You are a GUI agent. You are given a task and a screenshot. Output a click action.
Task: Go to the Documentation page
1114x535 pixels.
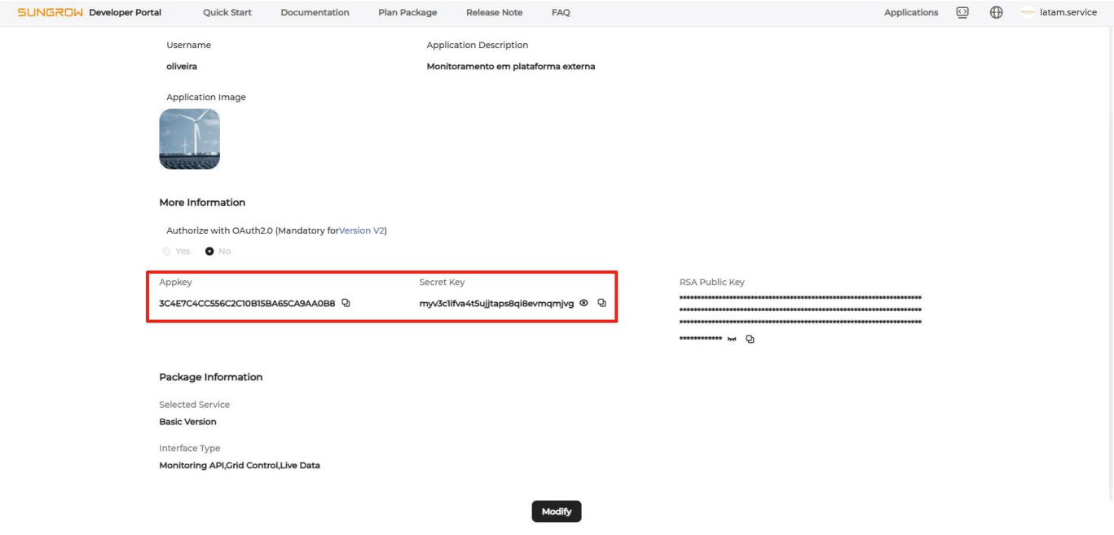[x=315, y=12]
